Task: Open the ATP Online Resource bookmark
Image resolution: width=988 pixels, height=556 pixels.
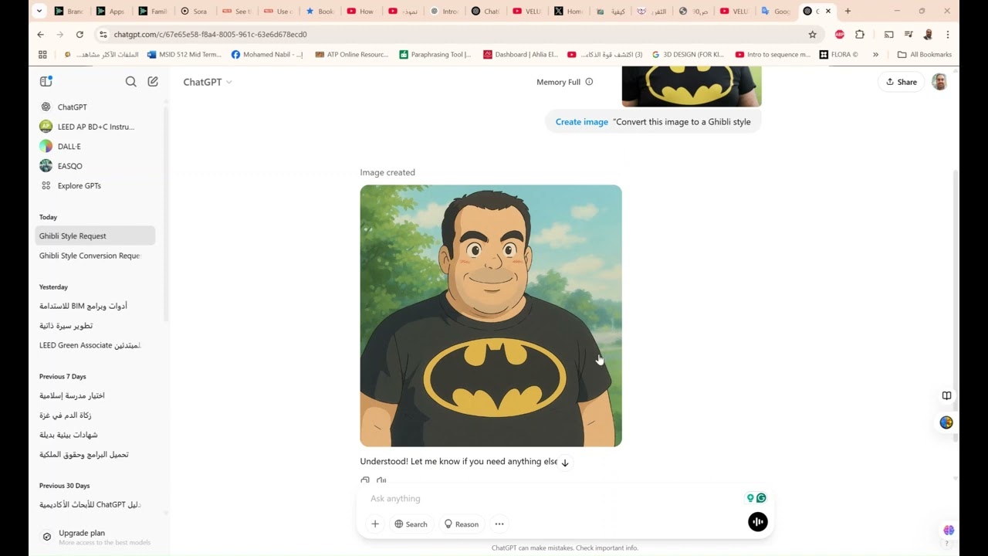Action: click(352, 55)
